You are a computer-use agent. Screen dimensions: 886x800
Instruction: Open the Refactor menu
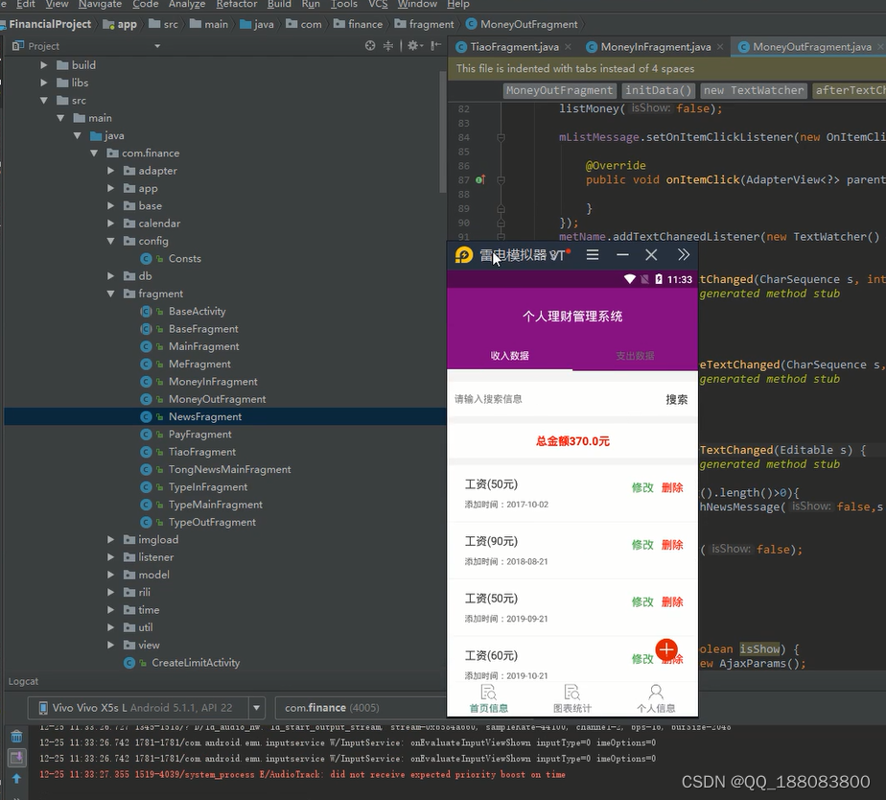pos(236,5)
